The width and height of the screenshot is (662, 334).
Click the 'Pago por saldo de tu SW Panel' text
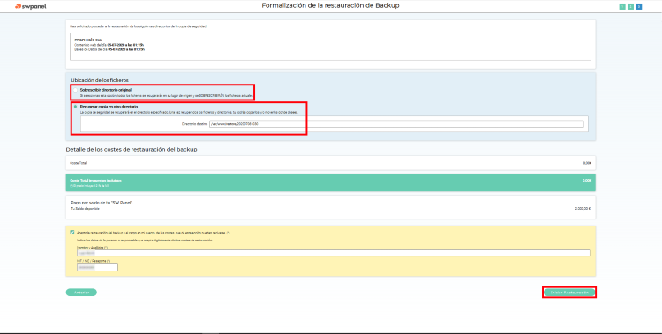[102, 203]
